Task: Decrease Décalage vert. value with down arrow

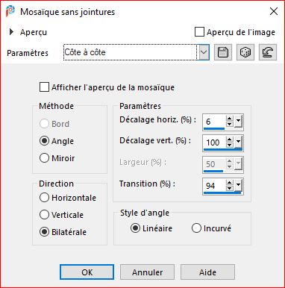Action: (x=230, y=145)
